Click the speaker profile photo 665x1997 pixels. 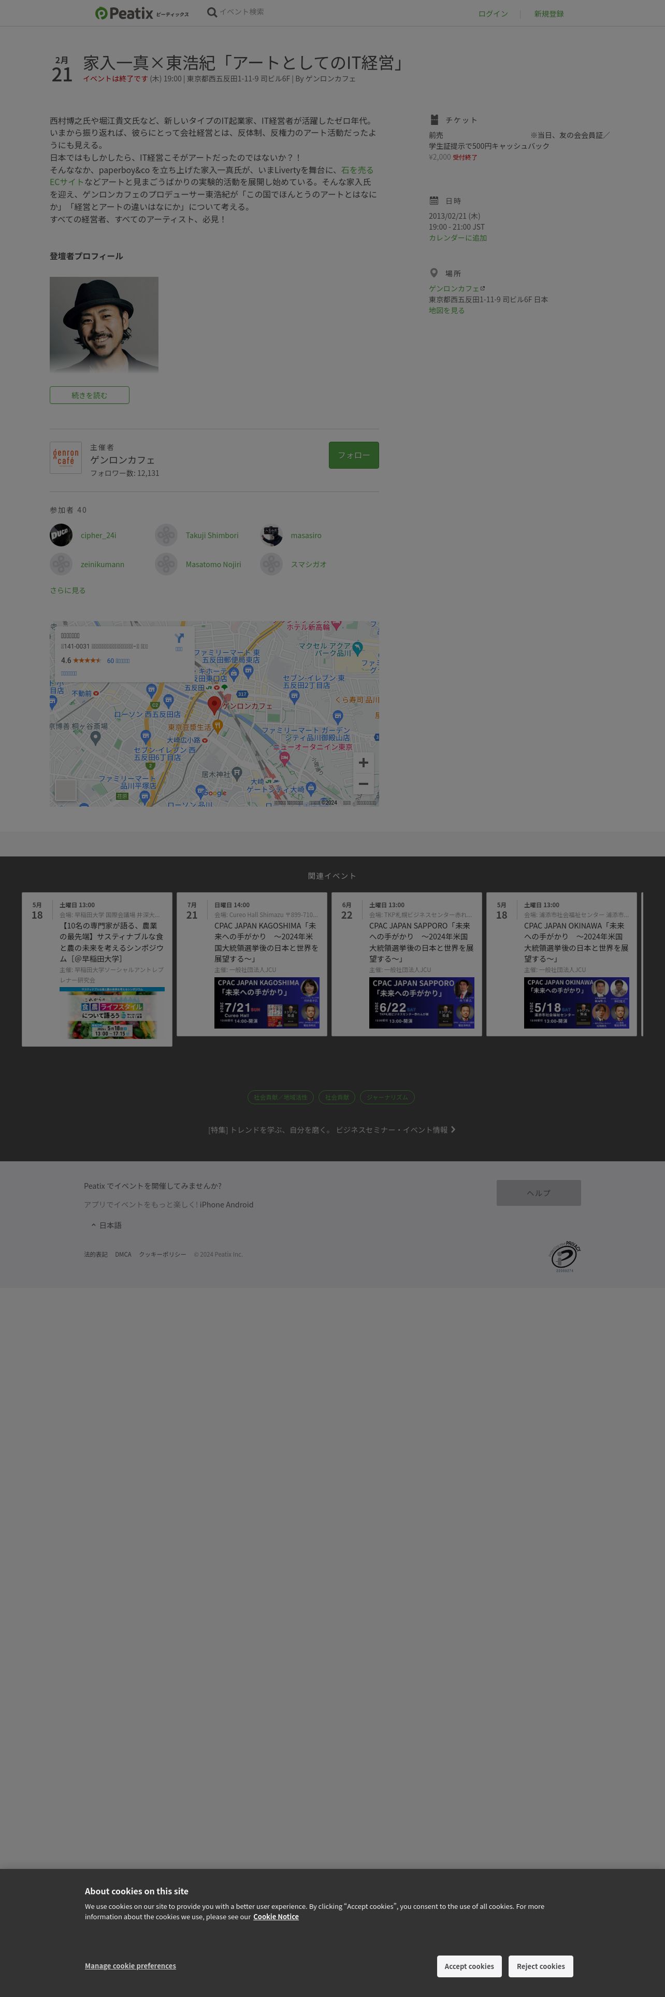point(104,324)
